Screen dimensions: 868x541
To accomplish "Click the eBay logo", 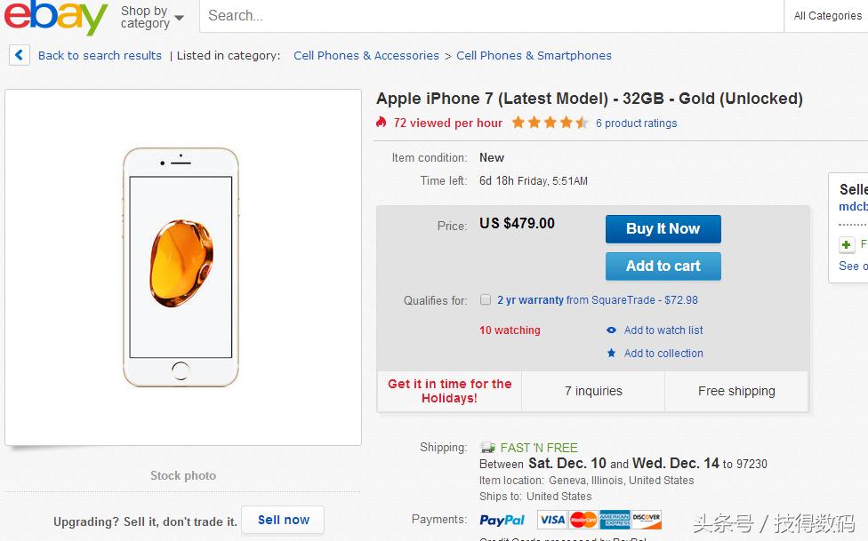I will (x=53, y=16).
